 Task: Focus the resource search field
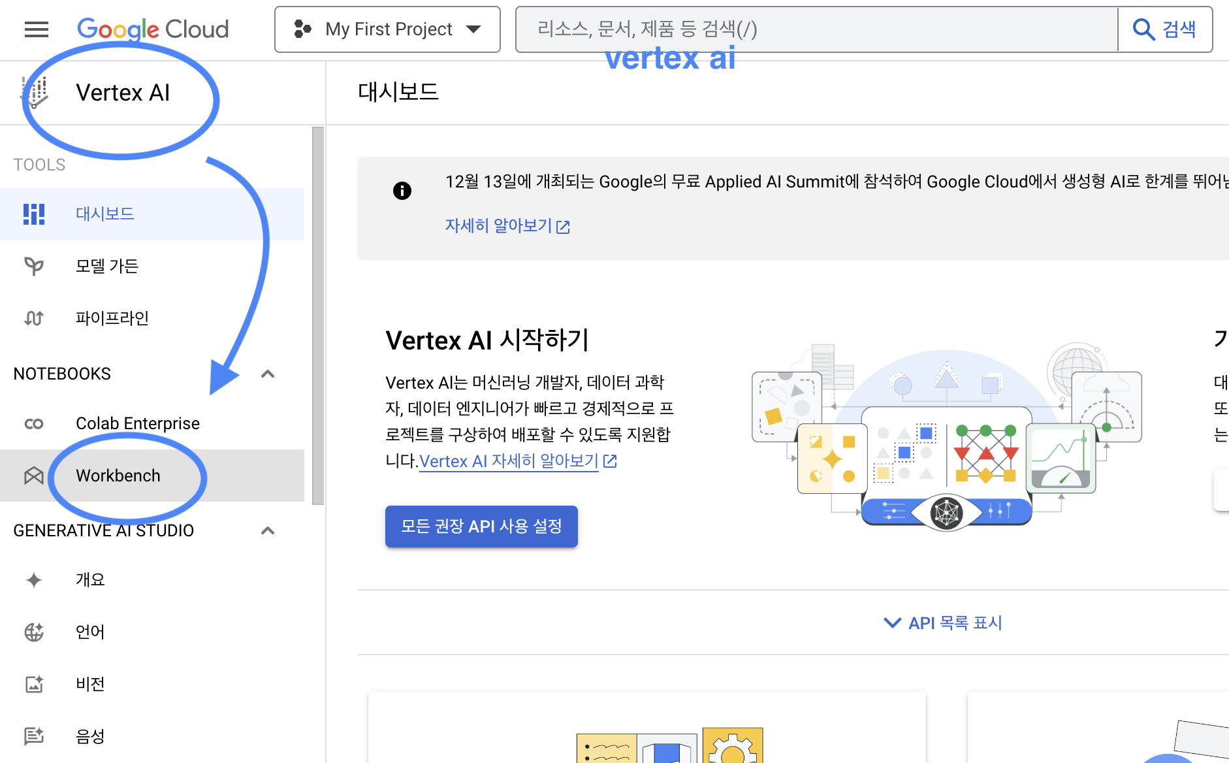(x=816, y=29)
